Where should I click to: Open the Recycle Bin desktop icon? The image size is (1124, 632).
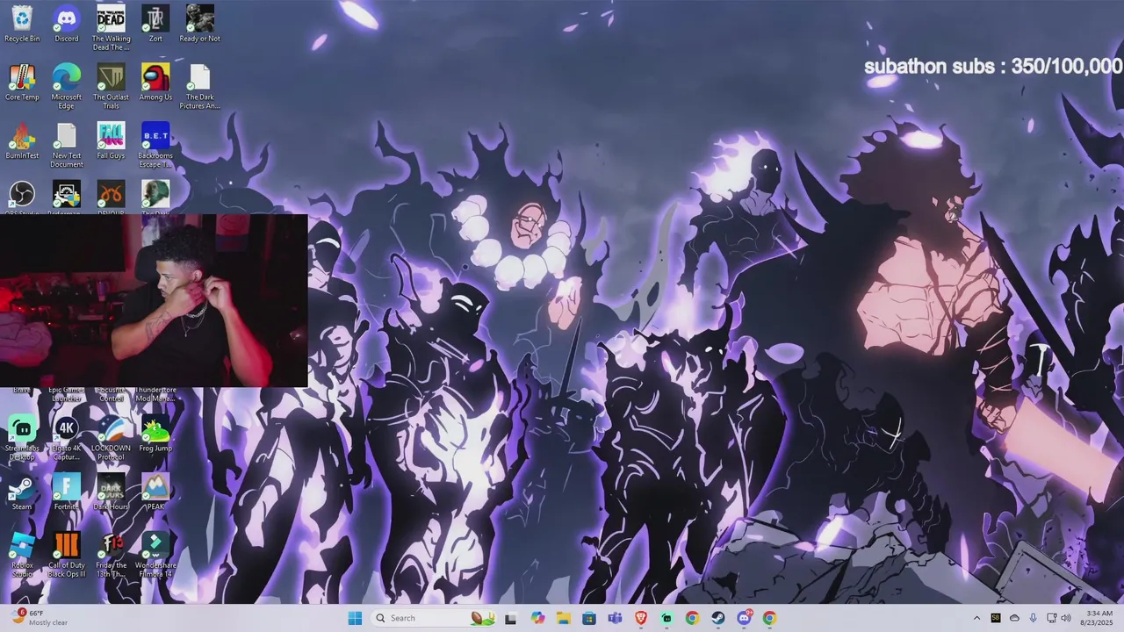22,24
